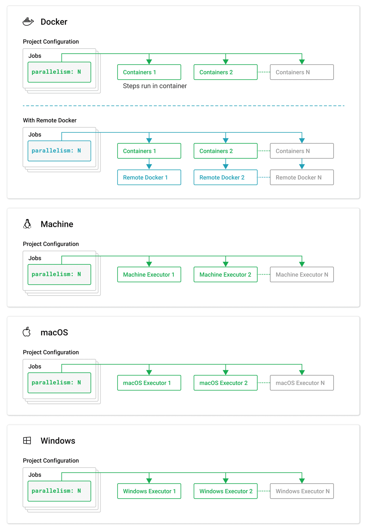Click the gray Remote Docker N box
The height and width of the screenshot is (532, 367).
point(302,177)
